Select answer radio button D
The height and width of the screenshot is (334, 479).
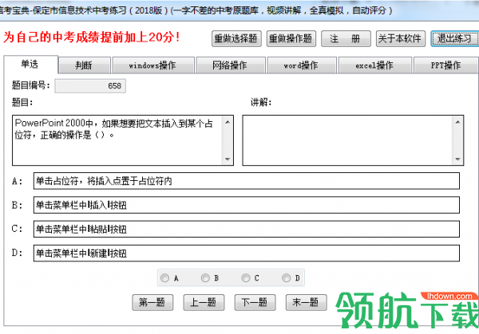(x=287, y=278)
